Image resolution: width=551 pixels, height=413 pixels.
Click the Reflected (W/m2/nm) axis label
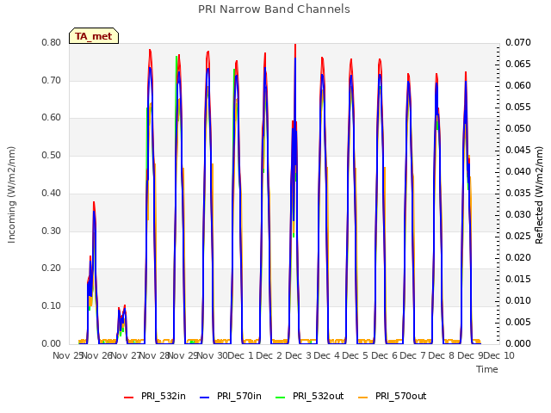[539, 195]
